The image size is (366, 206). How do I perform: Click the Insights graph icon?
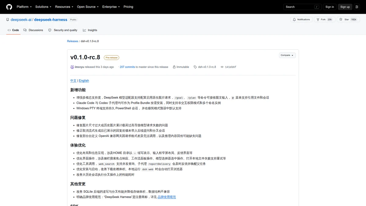[x=84, y=30]
